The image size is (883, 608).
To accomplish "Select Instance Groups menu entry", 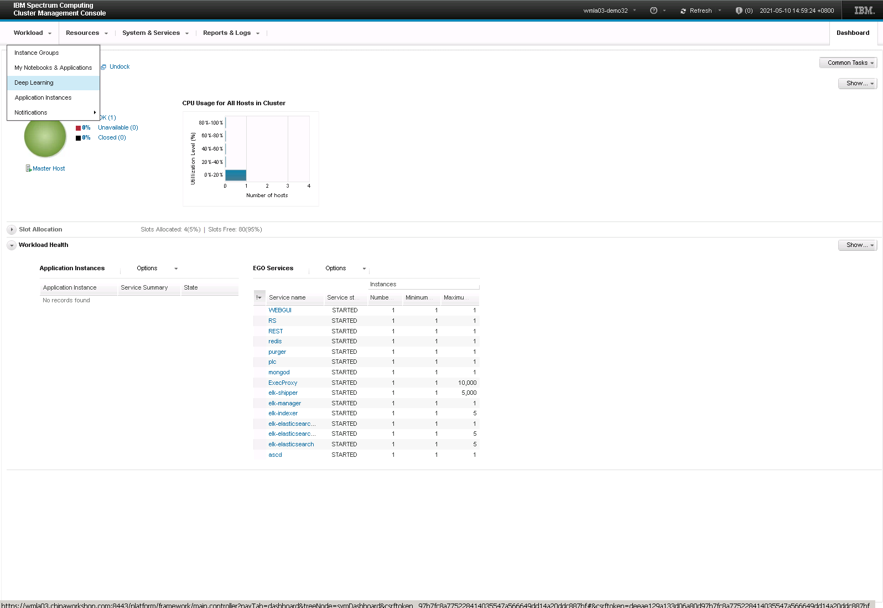I will (53, 53).
